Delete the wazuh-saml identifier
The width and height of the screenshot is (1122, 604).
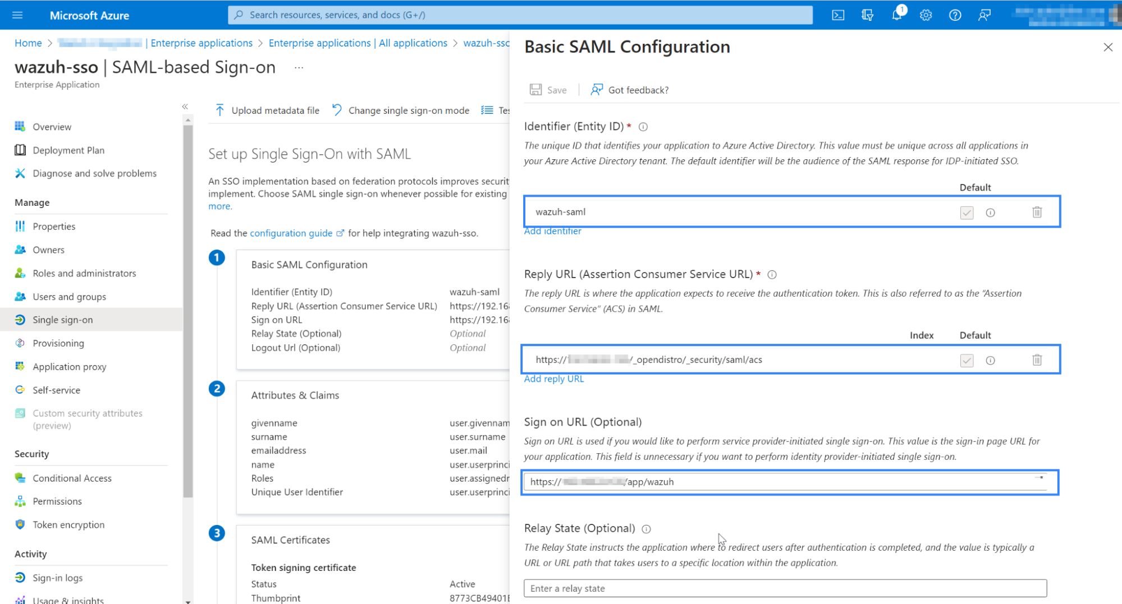click(x=1037, y=212)
